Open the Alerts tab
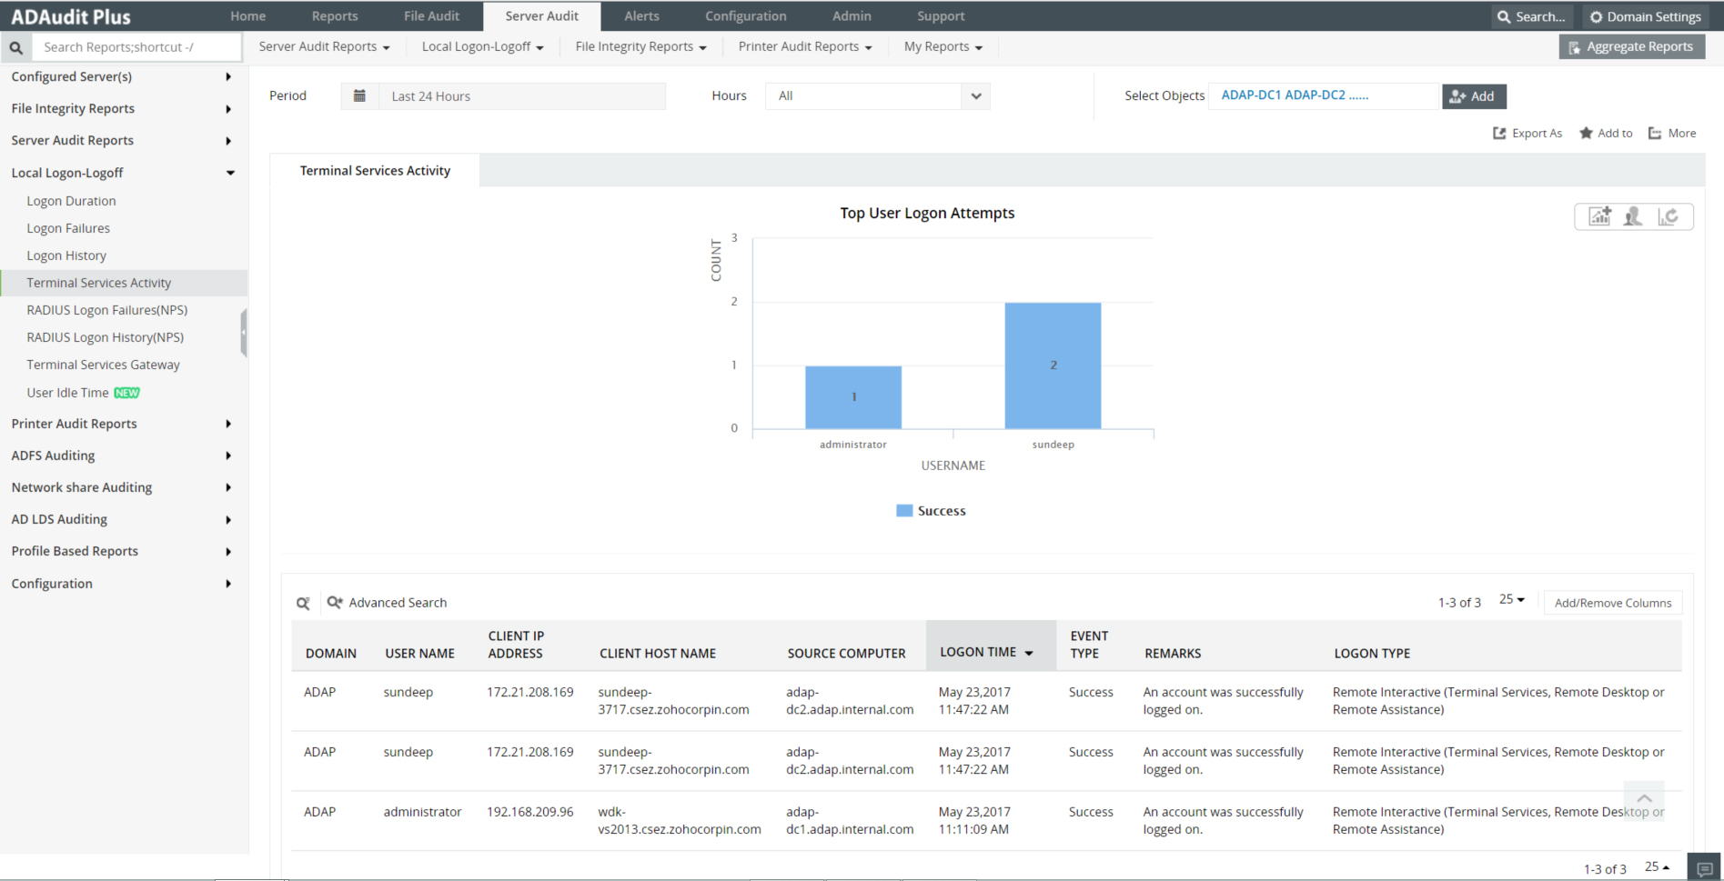1724x881 pixels. pos(641,16)
